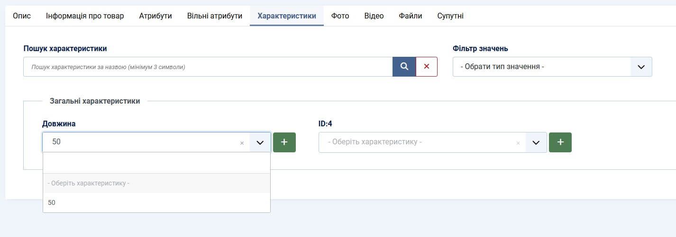Click the magnifying glass search button
The image size is (676, 237).
404,67
